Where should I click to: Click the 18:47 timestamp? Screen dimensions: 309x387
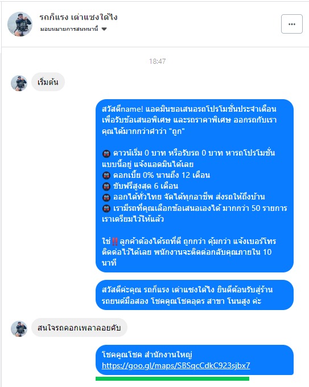point(157,61)
